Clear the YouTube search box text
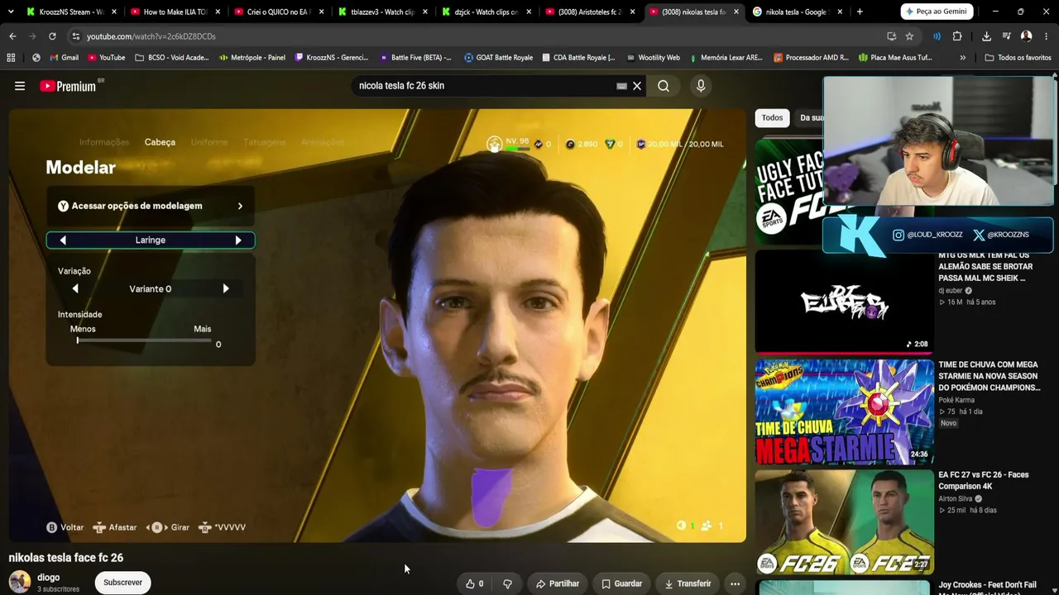 point(637,86)
